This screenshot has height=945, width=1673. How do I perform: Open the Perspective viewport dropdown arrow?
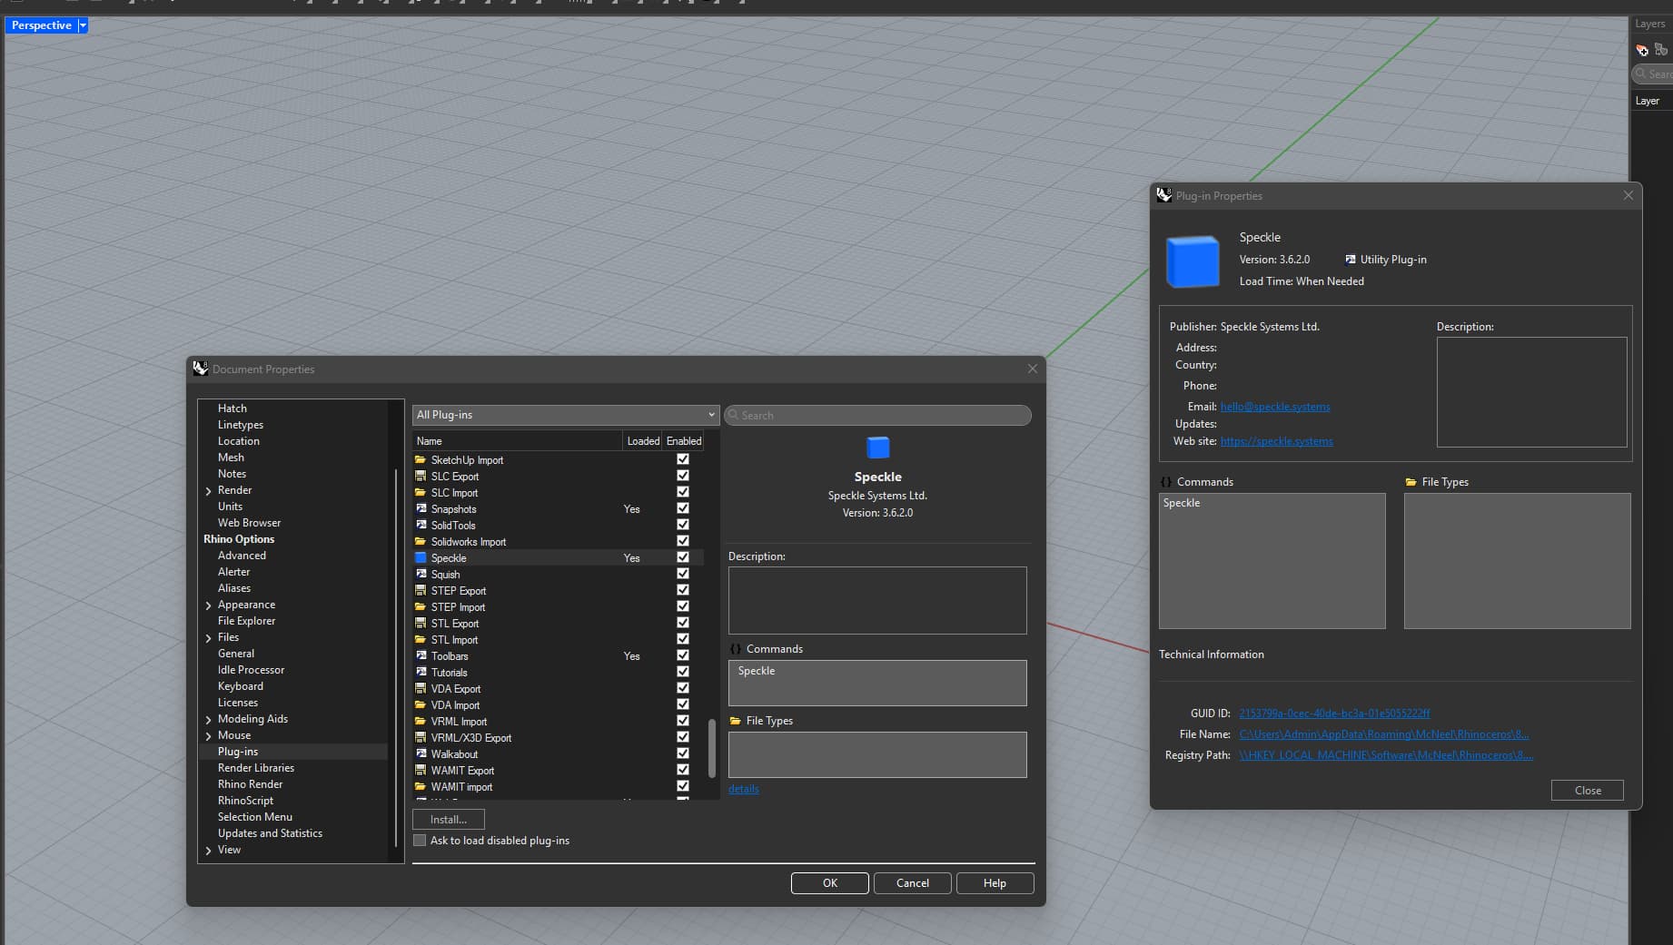[x=83, y=25]
